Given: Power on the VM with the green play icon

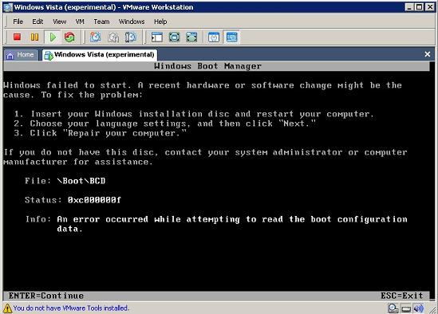Looking at the screenshot, I should coord(53,37).
